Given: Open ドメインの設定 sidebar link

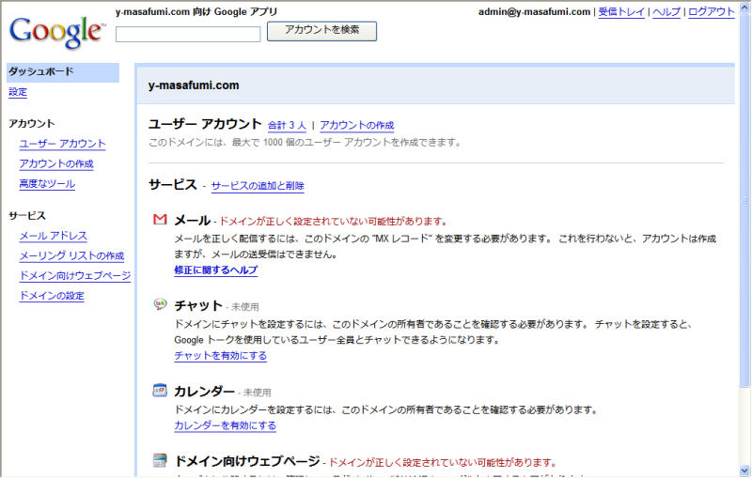Looking at the screenshot, I should 52,296.
